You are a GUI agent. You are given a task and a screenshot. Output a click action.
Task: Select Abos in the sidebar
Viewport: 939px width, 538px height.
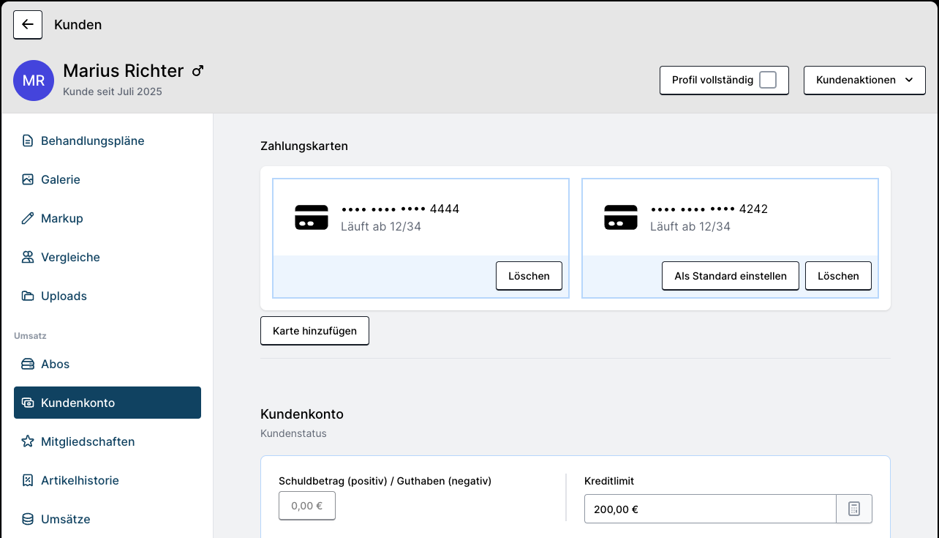point(55,364)
